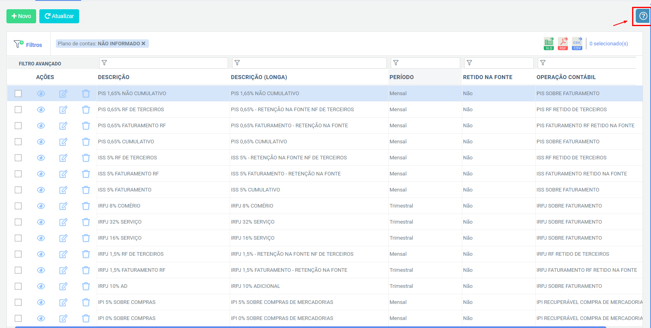Viewport: 651px width, 328px height.
Task: Click the Novo button
Action: pos(21,16)
